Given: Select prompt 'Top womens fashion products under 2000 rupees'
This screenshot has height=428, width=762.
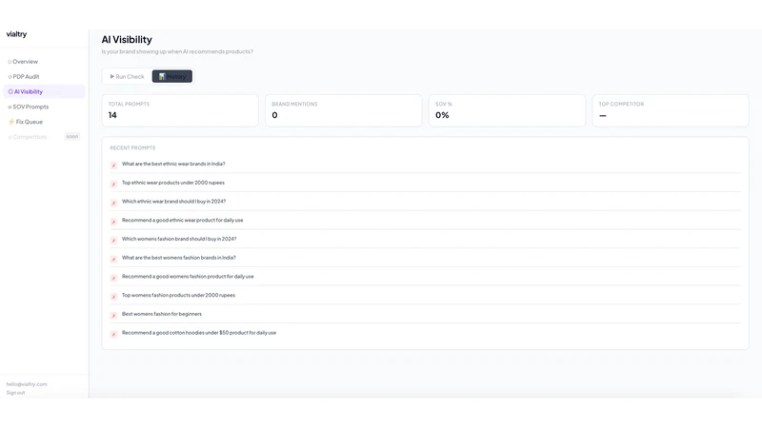Looking at the screenshot, I should (178, 295).
